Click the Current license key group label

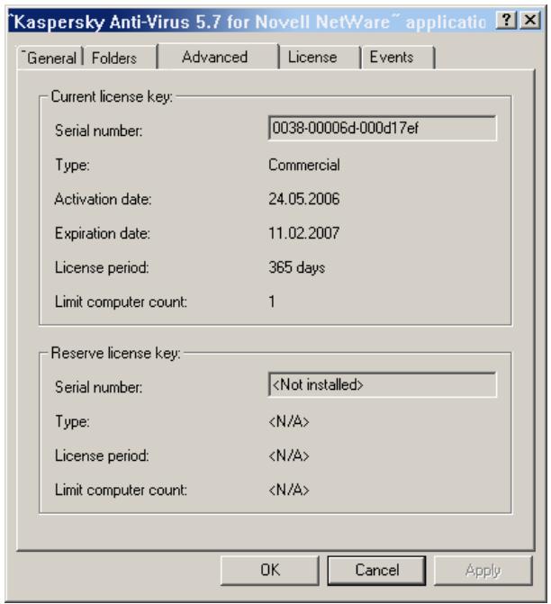(x=112, y=96)
